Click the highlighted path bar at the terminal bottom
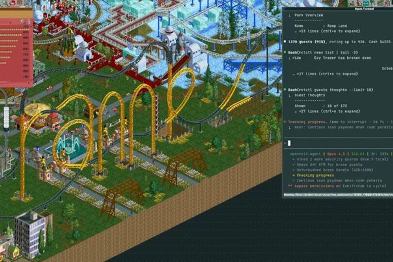 pyautogui.click(x=338, y=195)
